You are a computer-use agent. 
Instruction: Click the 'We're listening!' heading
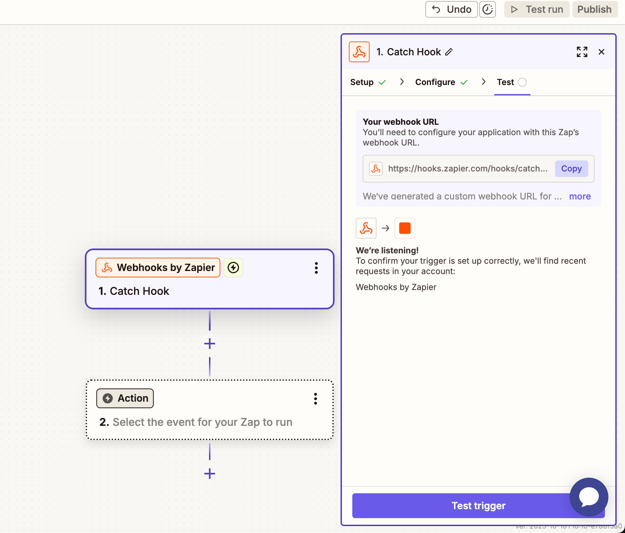(x=387, y=251)
